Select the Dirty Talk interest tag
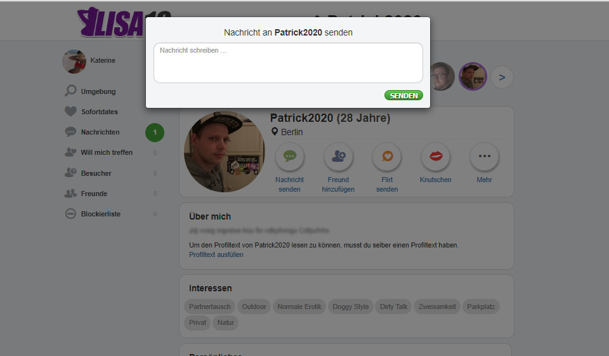This screenshot has width=609, height=356. 393,307
